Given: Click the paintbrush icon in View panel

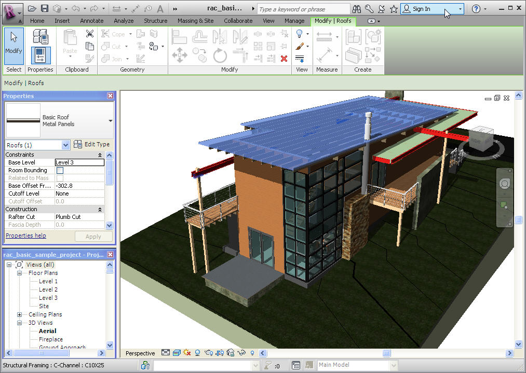Looking at the screenshot, I should pos(300,47).
